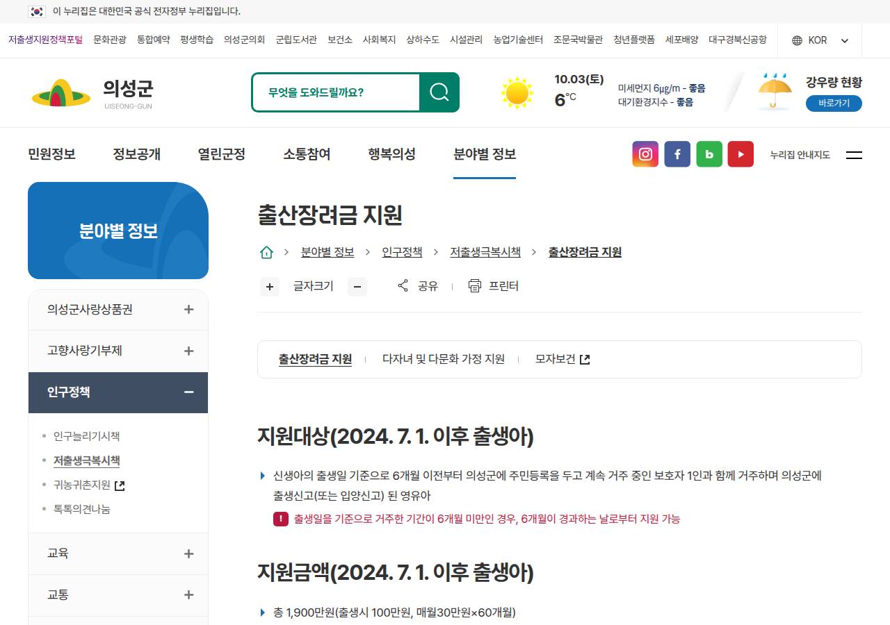Click 분야별 정보 breadcrumb link
The width and height of the screenshot is (890, 625).
click(x=327, y=252)
